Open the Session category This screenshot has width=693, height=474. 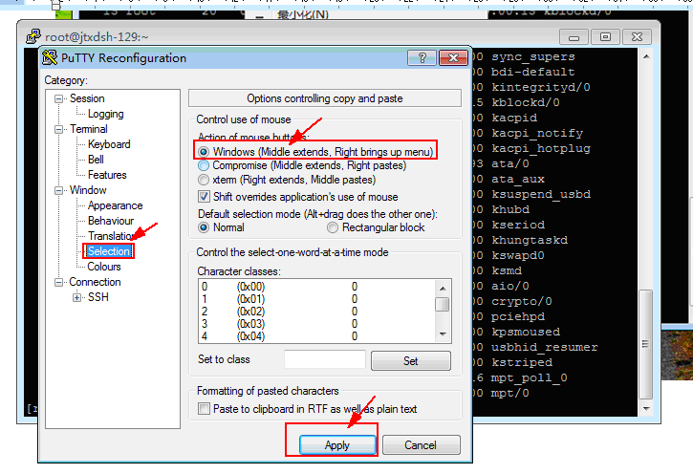point(87,98)
